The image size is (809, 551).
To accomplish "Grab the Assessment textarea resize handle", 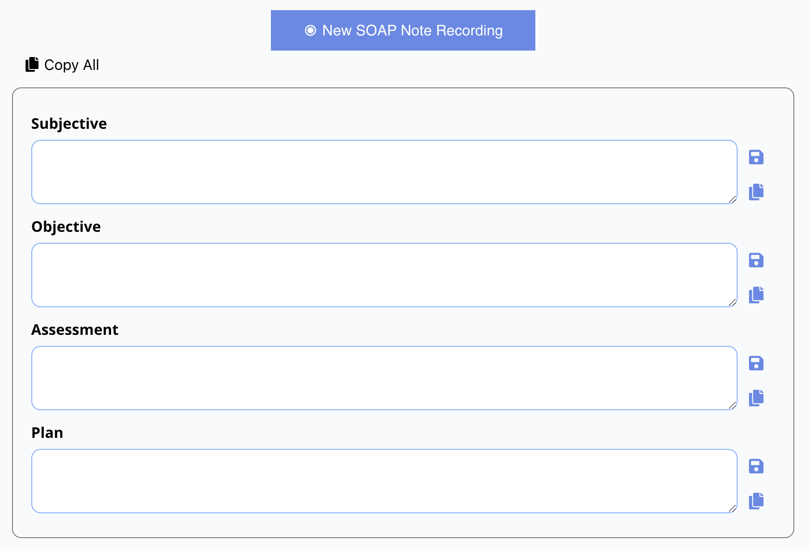I will click(x=732, y=405).
